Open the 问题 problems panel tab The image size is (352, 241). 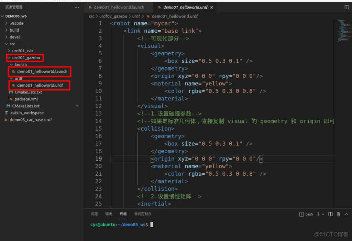[x=94, y=214]
